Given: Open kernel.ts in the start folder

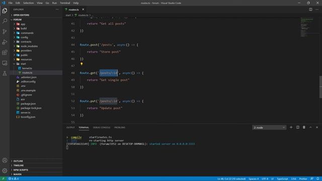Looking at the screenshot, I should pos(27,68).
